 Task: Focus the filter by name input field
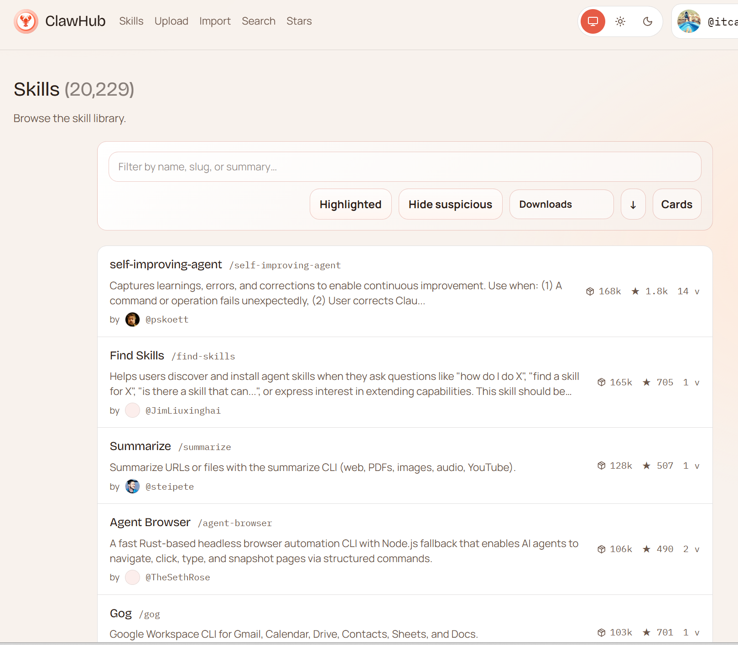click(405, 167)
